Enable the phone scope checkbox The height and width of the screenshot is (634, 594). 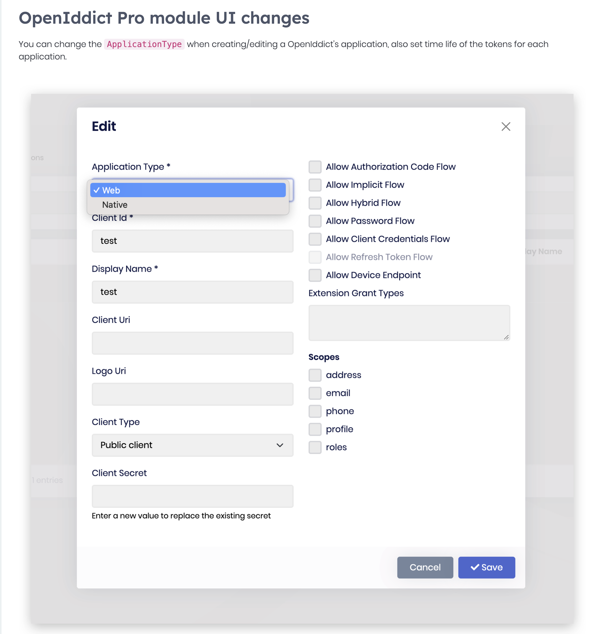click(x=314, y=411)
